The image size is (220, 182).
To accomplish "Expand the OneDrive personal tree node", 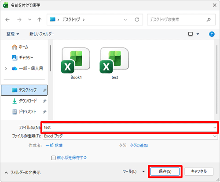I will pos(6,68).
